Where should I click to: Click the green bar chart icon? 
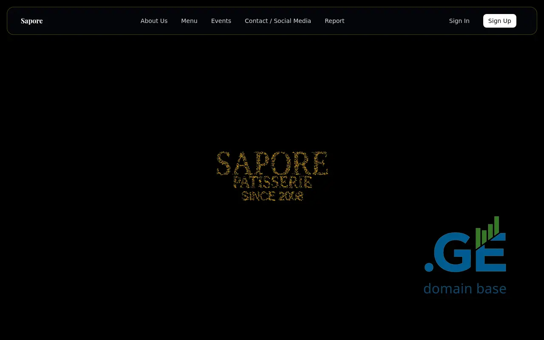487,232
